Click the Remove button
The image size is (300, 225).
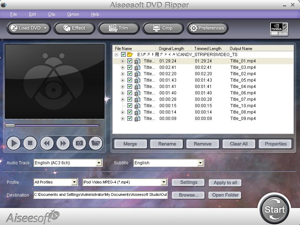[x=203, y=144]
